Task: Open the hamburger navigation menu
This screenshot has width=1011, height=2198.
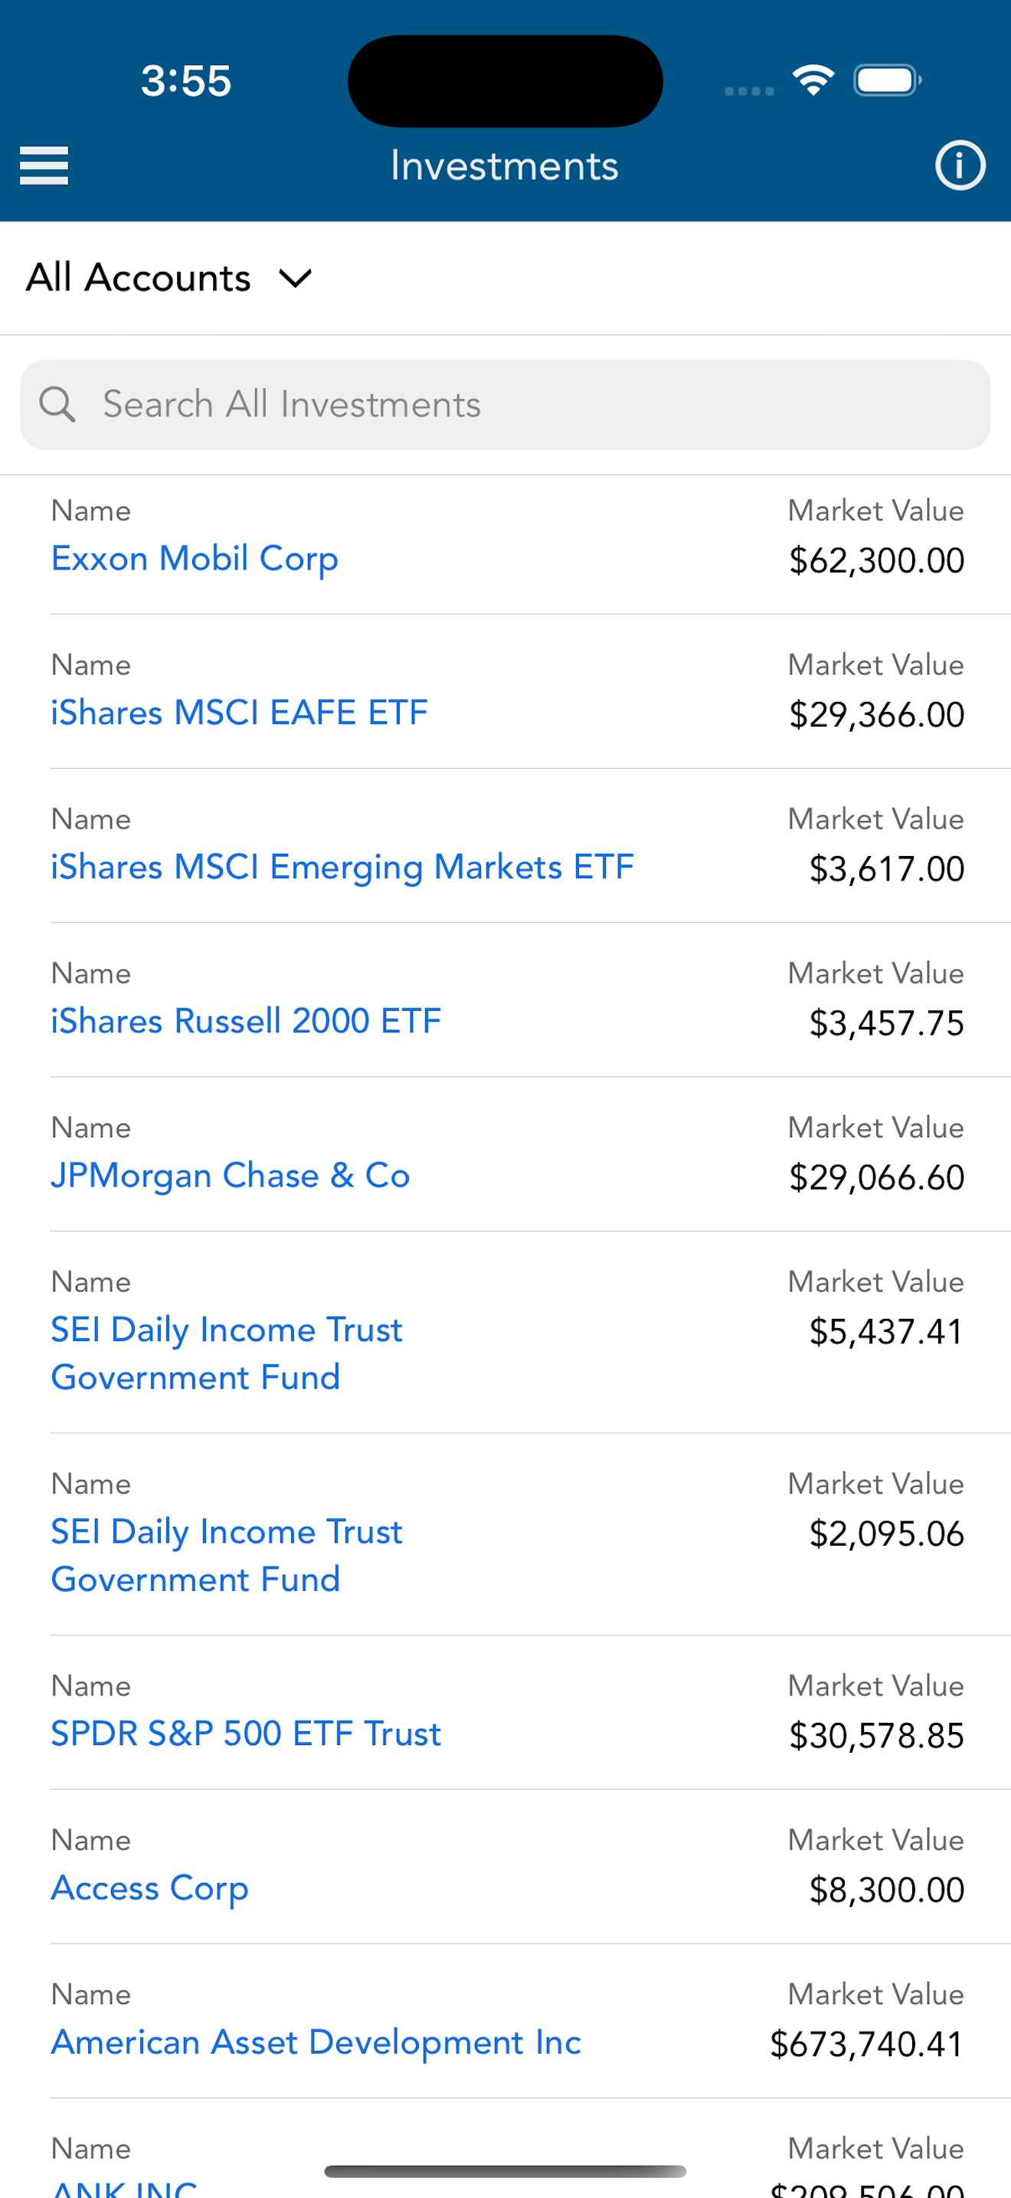Action: pyautogui.click(x=44, y=166)
